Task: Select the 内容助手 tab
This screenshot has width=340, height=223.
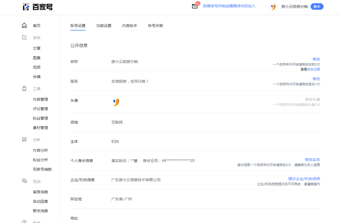Action: [x=130, y=26]
